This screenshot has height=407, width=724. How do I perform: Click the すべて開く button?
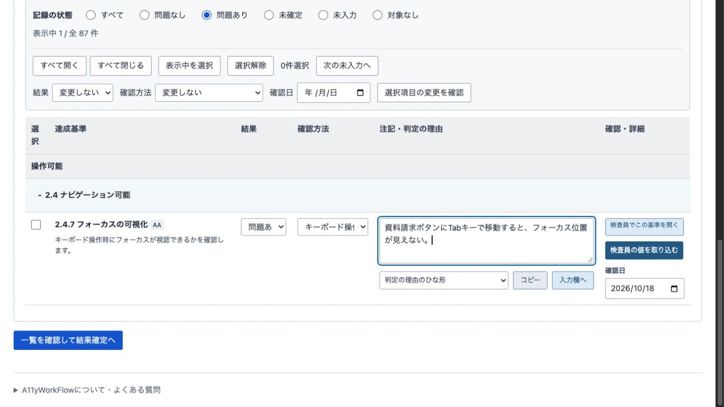click(60, 66)
